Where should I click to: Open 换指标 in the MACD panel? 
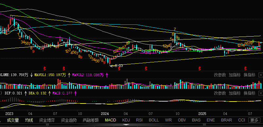point(249,93)
